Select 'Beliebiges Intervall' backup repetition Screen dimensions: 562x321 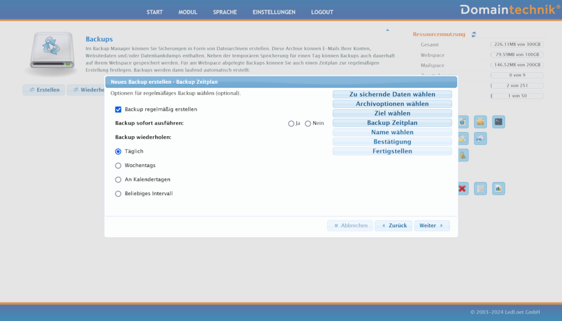(118, 193)
